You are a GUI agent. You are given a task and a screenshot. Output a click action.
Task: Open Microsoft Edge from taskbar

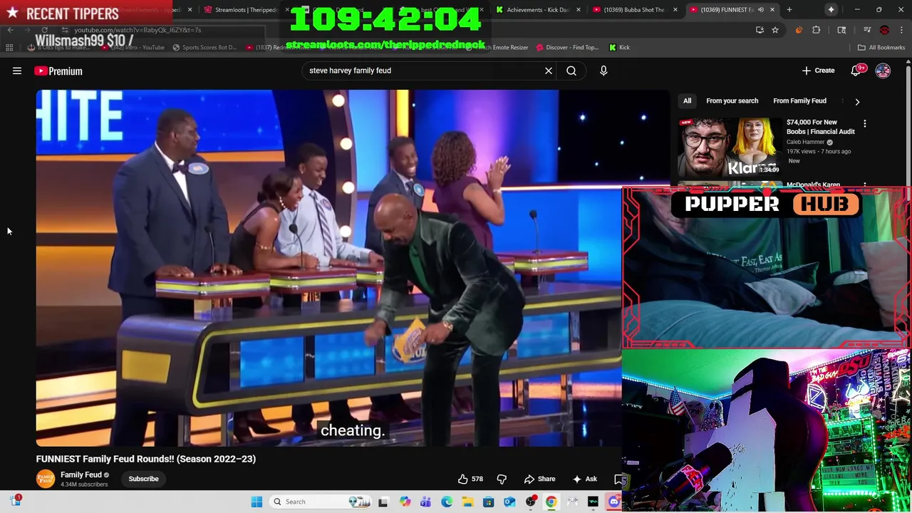[447, 502]
